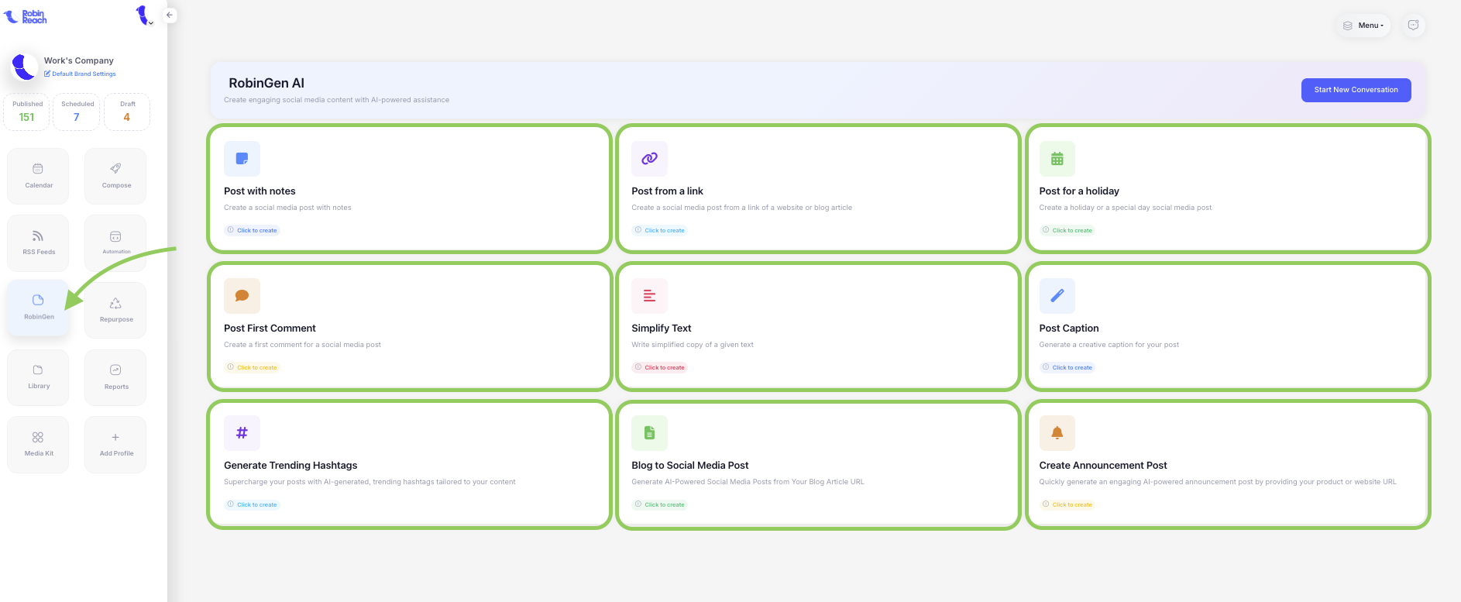View Scheduled posts count 7

click(77, 112)
